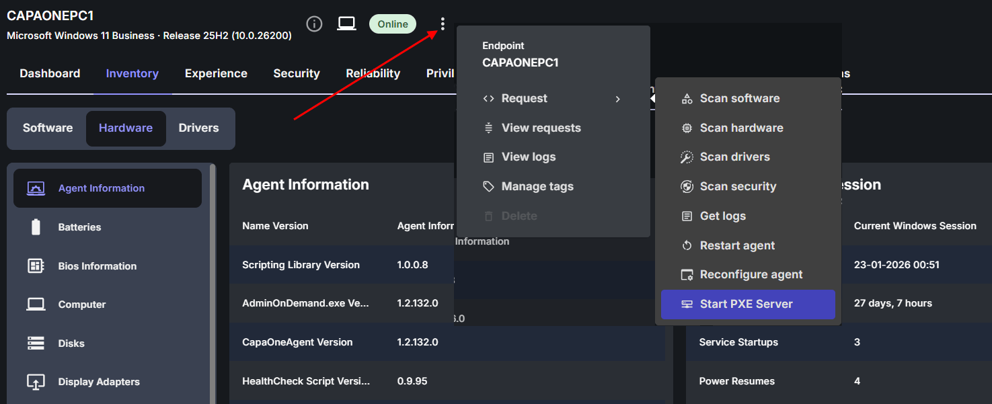Click the Name Version column header
992x404 pixels.
tap(275, 226)
